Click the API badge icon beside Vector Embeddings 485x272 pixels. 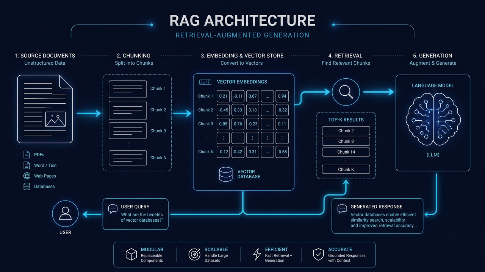click(205, 82)
